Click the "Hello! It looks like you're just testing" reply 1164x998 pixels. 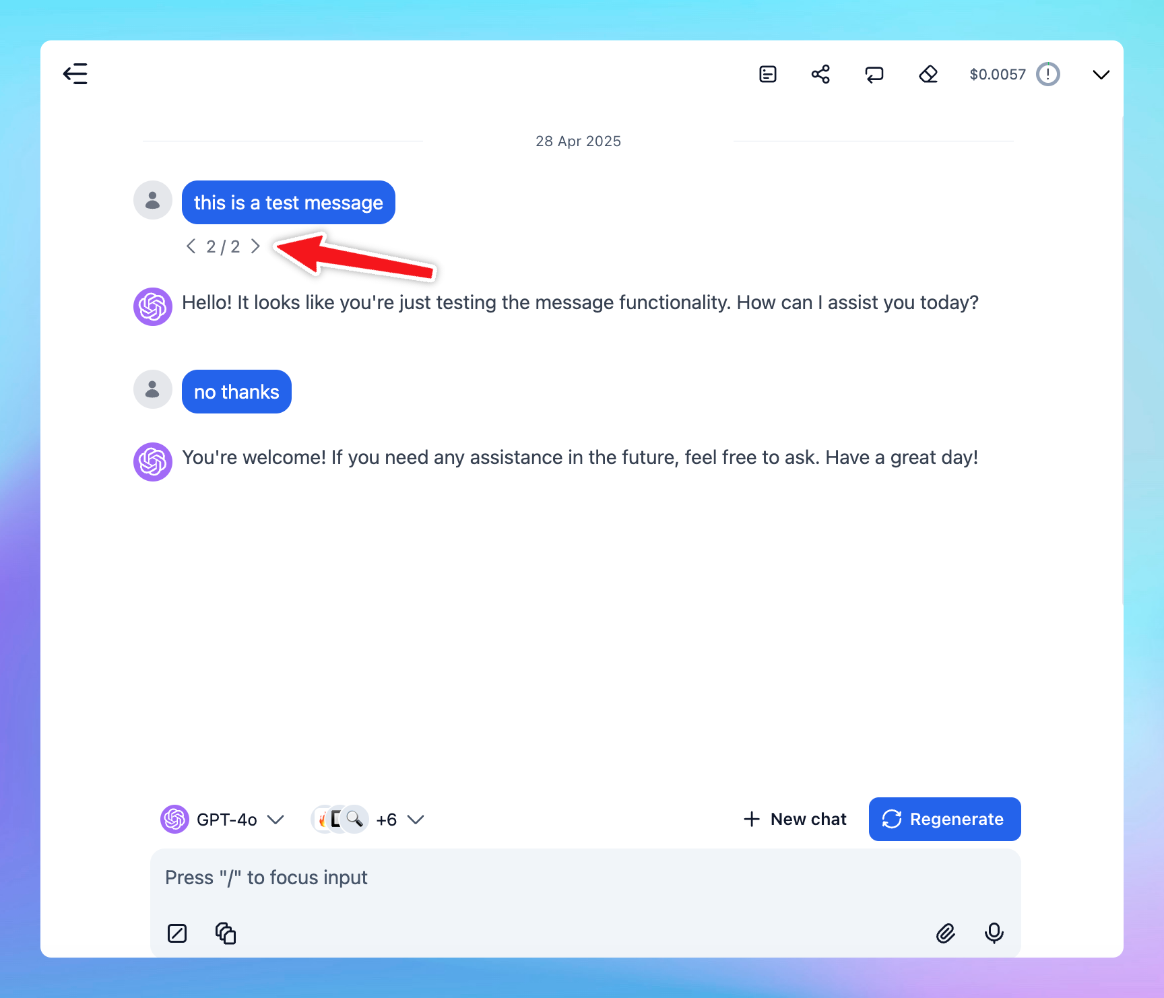[x=580, y=303]
